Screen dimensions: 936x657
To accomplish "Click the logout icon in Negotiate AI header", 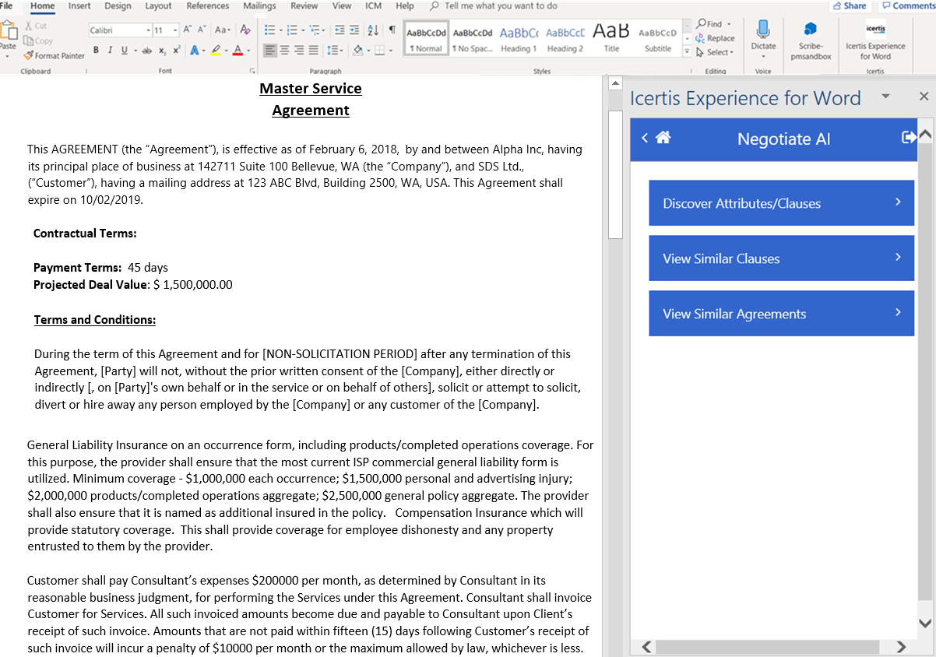I will 908,138.
